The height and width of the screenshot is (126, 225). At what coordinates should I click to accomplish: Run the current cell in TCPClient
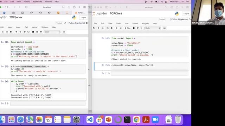127,28
